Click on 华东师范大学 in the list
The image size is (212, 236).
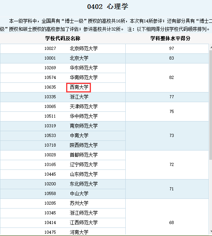(84, 68)
